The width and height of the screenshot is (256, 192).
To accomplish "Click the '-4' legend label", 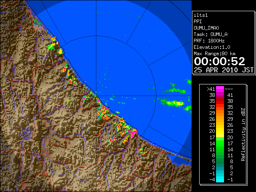I will click(x=212, y=180).
